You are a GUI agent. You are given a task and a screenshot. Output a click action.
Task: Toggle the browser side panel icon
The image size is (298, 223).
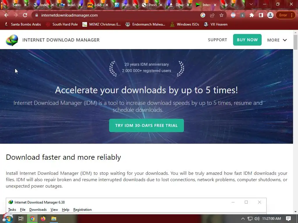261,15
